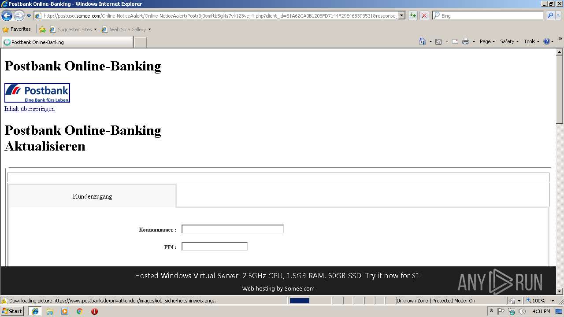
Task: Click the vertical scrollbar thumb
Action: (560, 89)
